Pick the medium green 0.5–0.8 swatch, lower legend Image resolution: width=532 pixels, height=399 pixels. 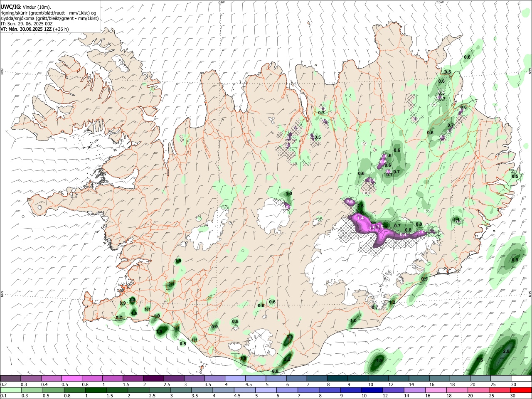click(x=53, y=390)
